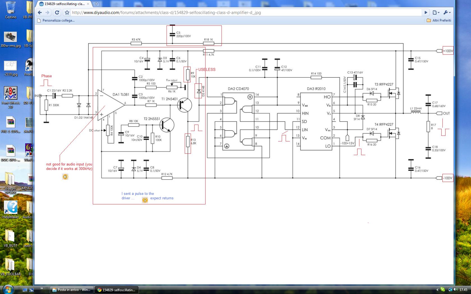The image size is (471, 294).
Task: Select the 300w-rms.jpg desktop file
Action: 10,39
